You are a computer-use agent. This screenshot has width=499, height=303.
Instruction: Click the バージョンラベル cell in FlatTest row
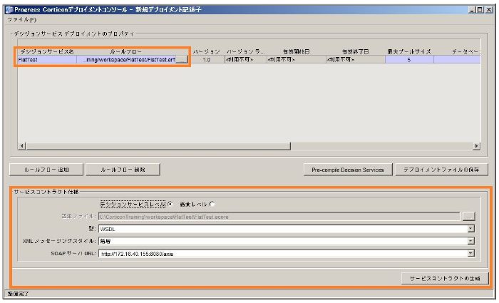245,59
